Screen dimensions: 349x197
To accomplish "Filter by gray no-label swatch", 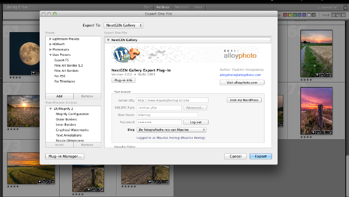I will point(314,15).
